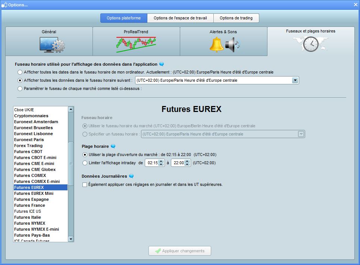This screenshot has width=360, height=265.
Task: Click the world clock timezone icon
Action: [311, 44]
